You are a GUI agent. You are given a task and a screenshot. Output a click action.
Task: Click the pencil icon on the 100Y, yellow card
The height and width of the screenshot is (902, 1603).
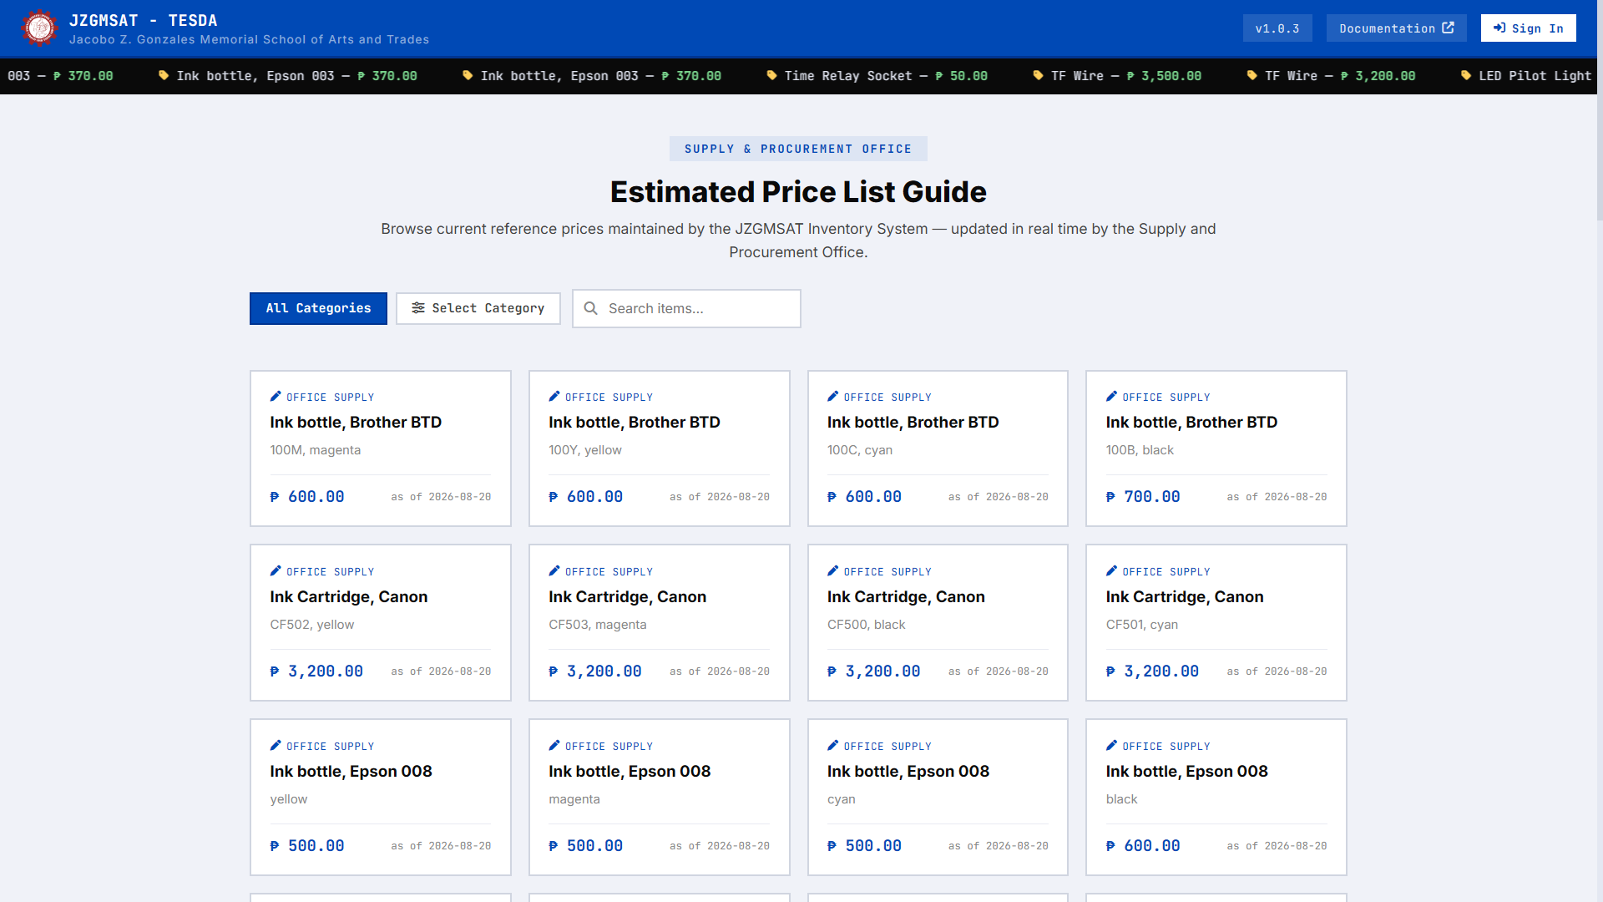coord(554,397)
